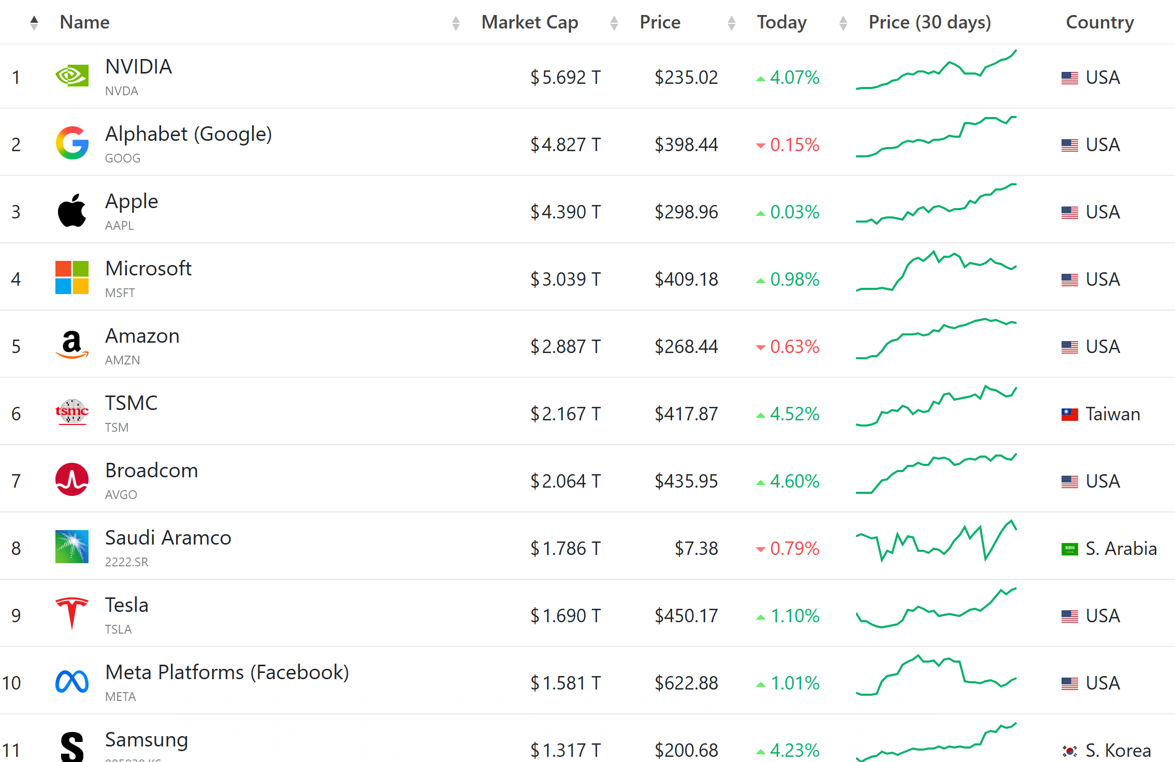Image resolution: width=1175 pixels, height=762 pixels.
Task: Click the $1.690 T market cap value
Action: (565, 616)
